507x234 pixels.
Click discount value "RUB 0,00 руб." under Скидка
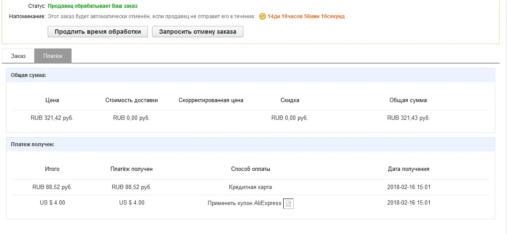click(x=290, y=118)
